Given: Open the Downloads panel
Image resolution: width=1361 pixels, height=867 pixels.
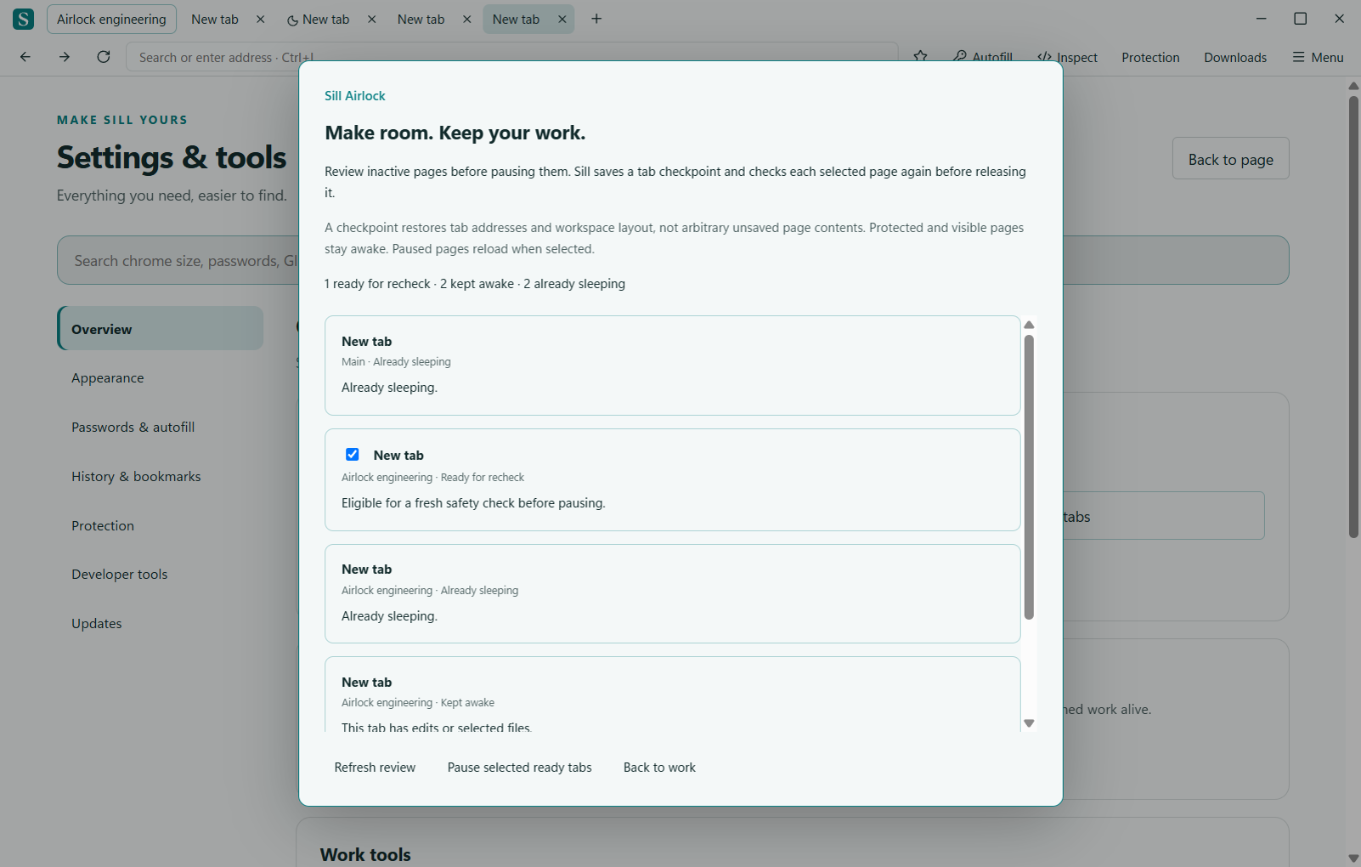Looking at the screenshot, I should click(1235, 57).
